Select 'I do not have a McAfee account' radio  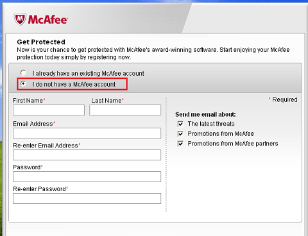pyautogui.click(x=23, y=83)
